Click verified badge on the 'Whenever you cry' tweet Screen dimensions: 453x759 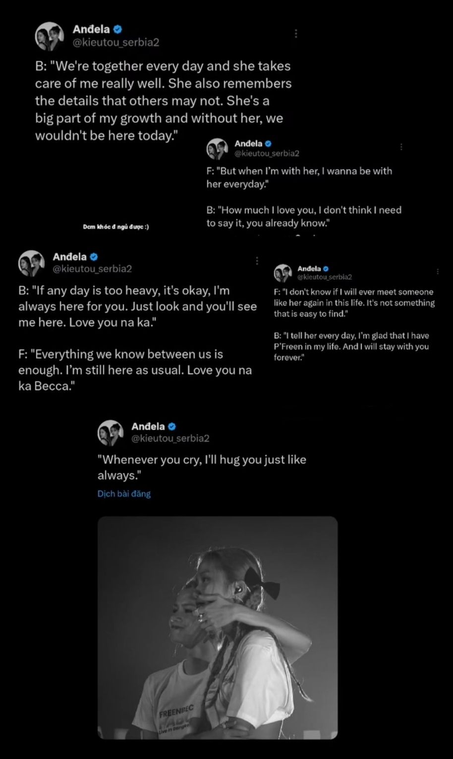[x=172, y=426]
